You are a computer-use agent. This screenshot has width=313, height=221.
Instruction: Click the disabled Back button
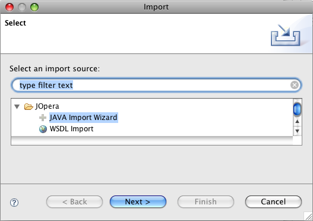coord(74,201)
